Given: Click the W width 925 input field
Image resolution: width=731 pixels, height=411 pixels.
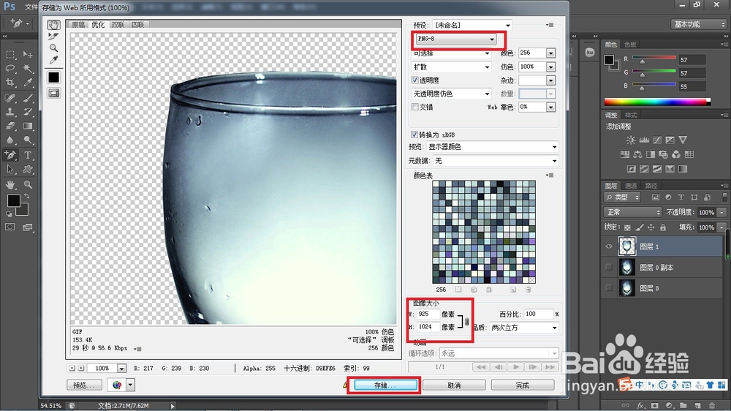Looking at the screenshot, I should 428,314.
